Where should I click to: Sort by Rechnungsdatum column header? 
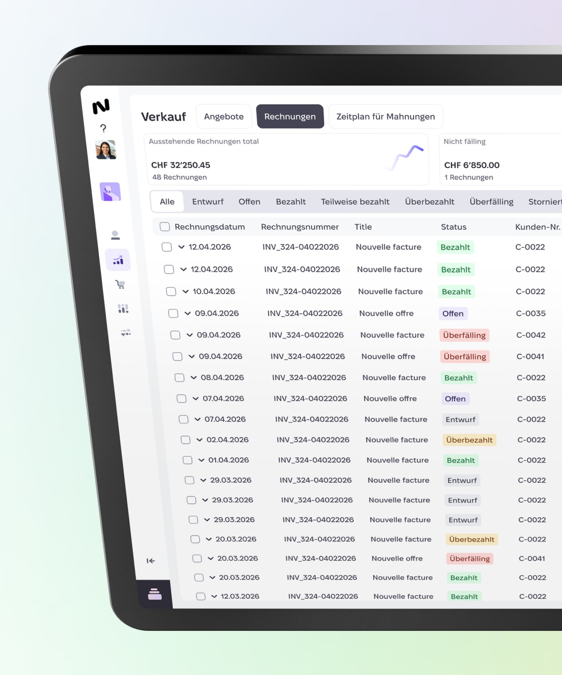[210, 227]
